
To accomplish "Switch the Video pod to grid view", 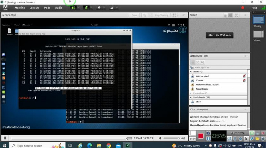I will click(225, 15).
